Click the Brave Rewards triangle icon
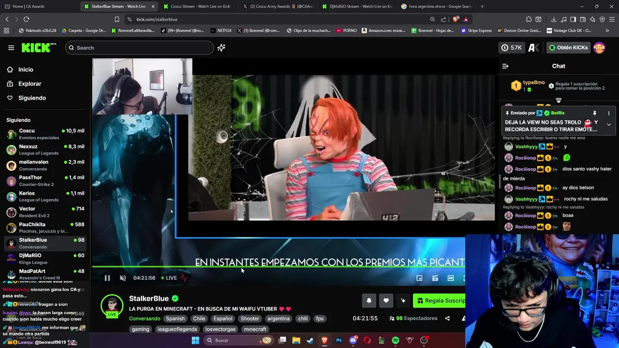 tap(466, 19)
